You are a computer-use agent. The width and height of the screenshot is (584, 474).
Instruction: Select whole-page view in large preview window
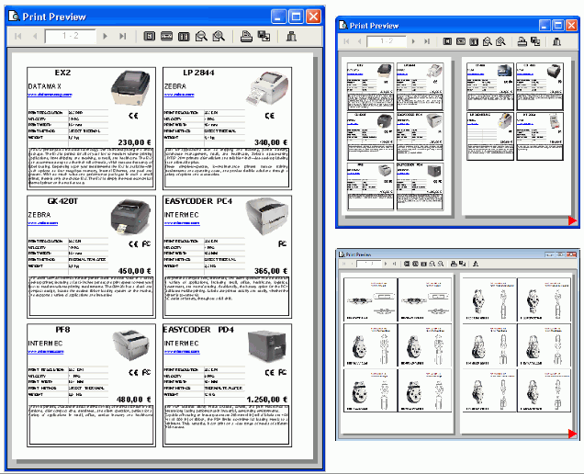click(150, 36)
